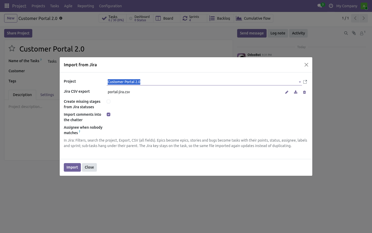The image size is (372, 233).
Task: Open the Board view button
Action: point(167,18)
